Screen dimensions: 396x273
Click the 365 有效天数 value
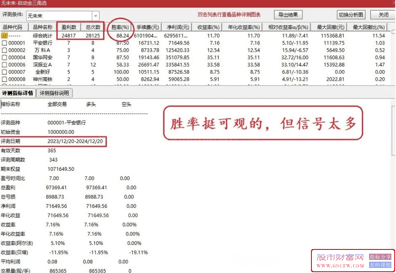pos(52,151)
